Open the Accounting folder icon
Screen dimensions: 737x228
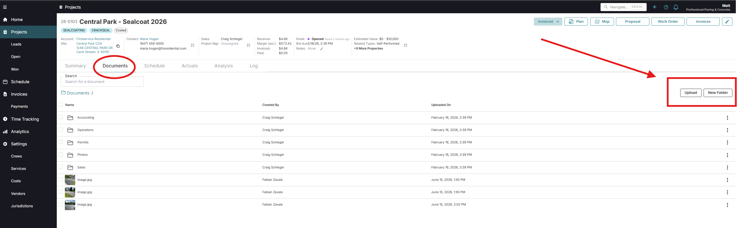(70, 118)
